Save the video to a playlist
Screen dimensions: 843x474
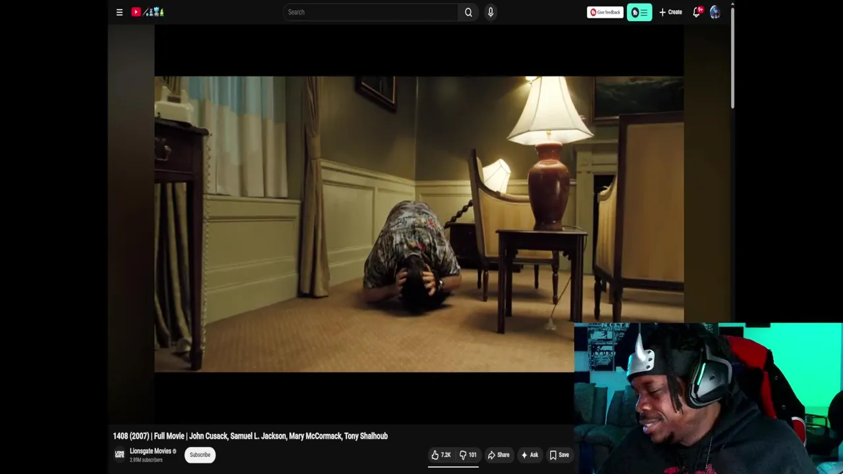559,455
